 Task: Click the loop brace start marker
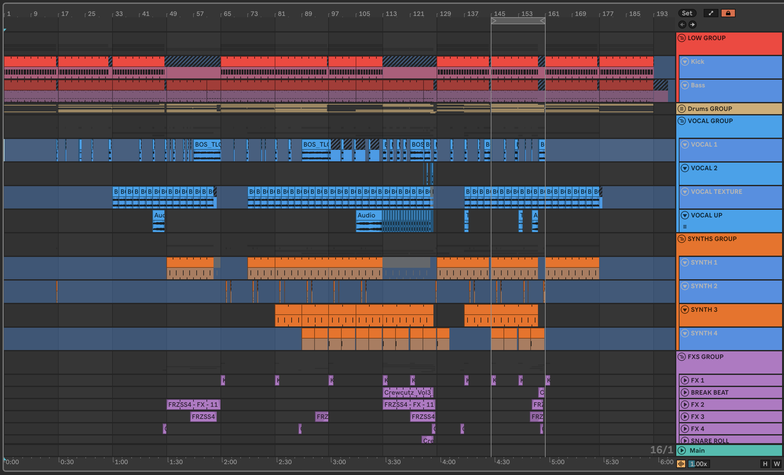coord(494,21)
